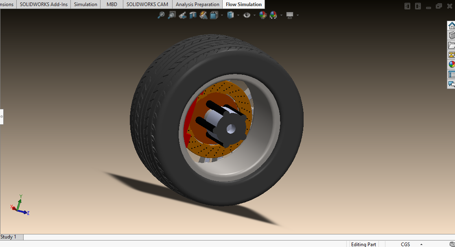Click the Display Style cube icon
This screenshot has height=247, width=455.
[x=230, y=15]
